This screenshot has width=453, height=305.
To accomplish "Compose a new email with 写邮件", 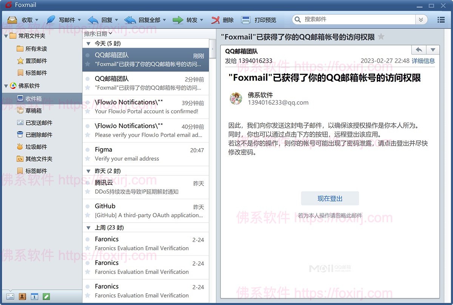I will click(x=51, y=20).
